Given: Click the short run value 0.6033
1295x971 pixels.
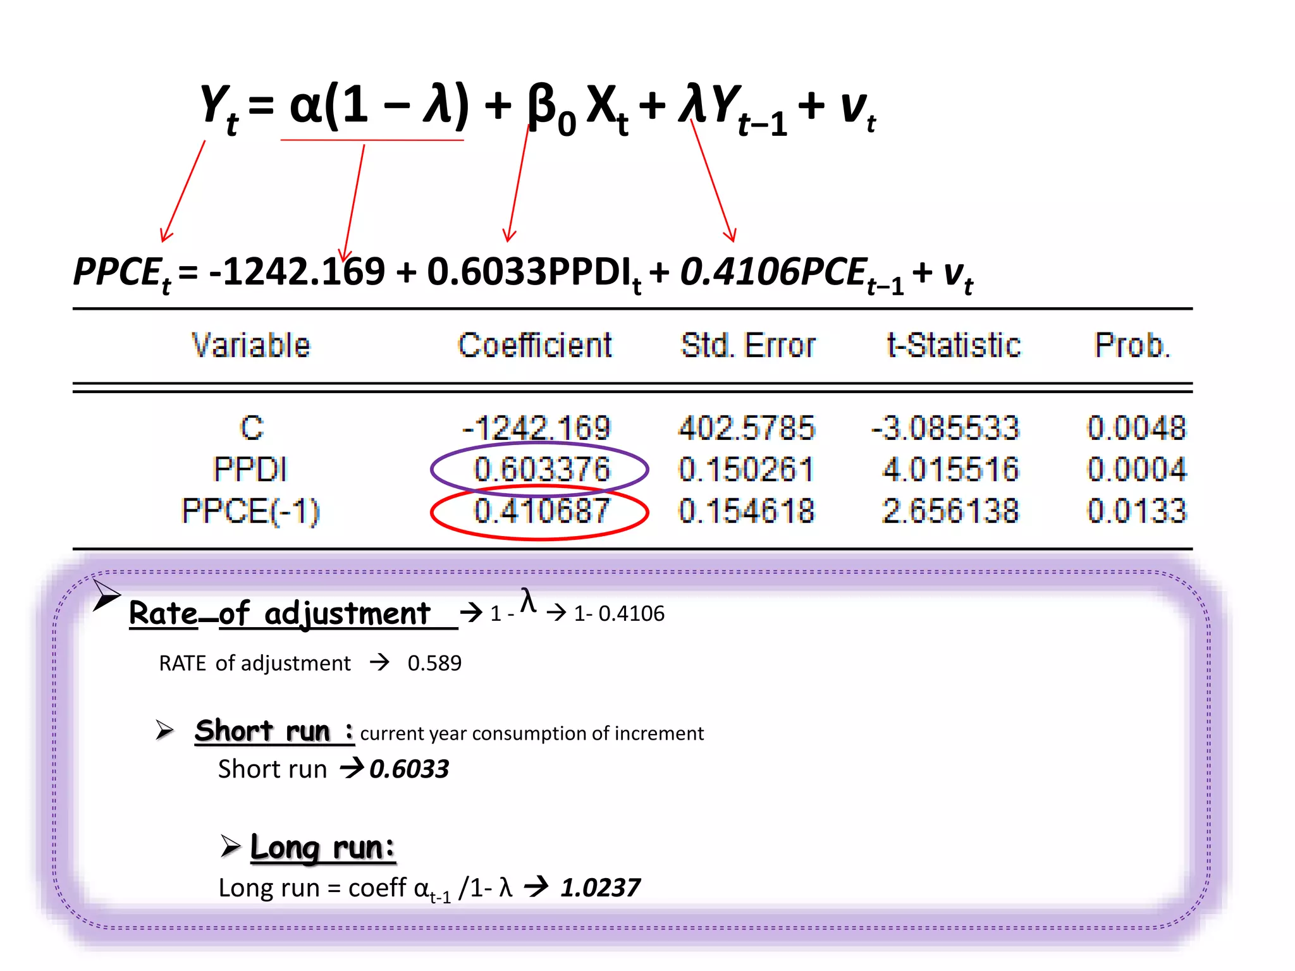Looking at the screenshot, I should tap(409, 769).
